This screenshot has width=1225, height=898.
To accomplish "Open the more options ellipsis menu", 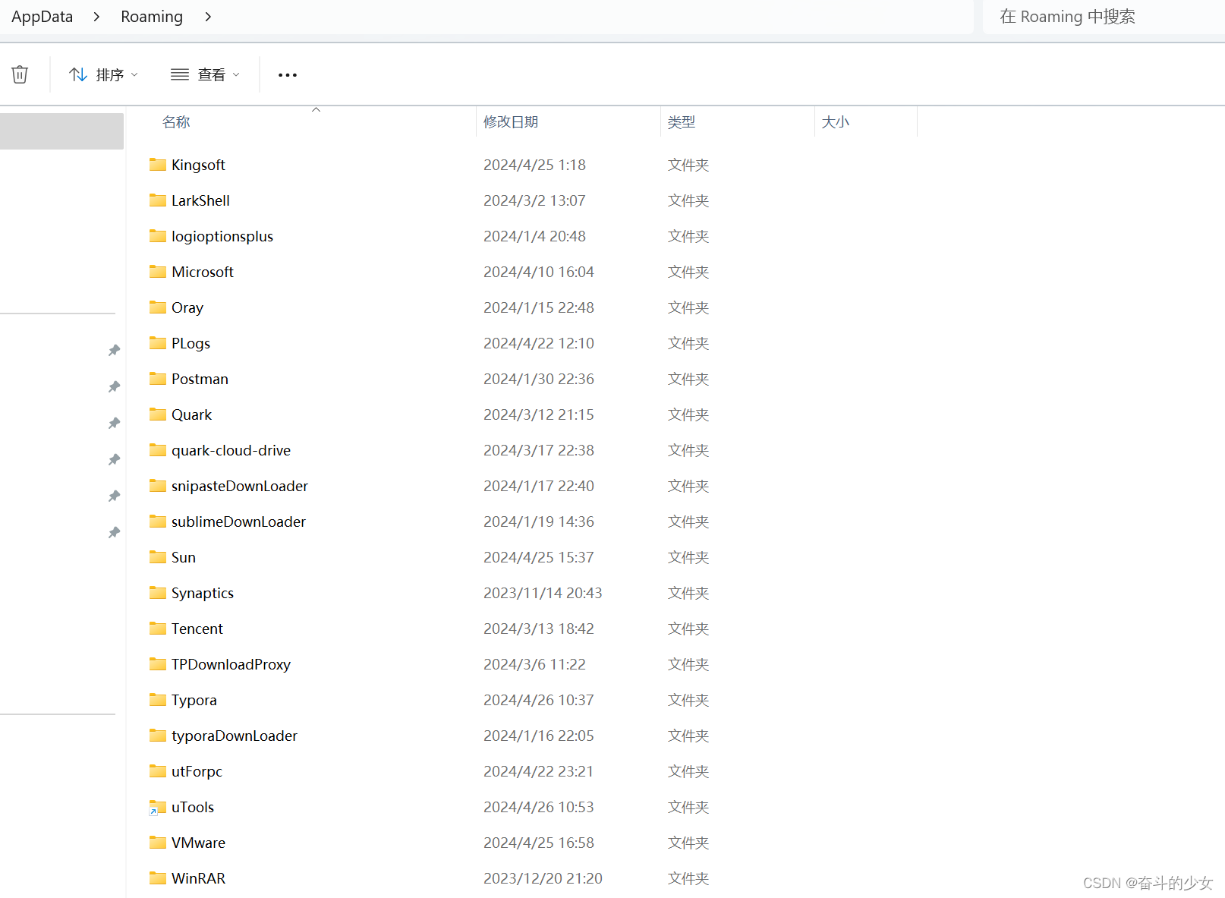I will pos(288,74).
